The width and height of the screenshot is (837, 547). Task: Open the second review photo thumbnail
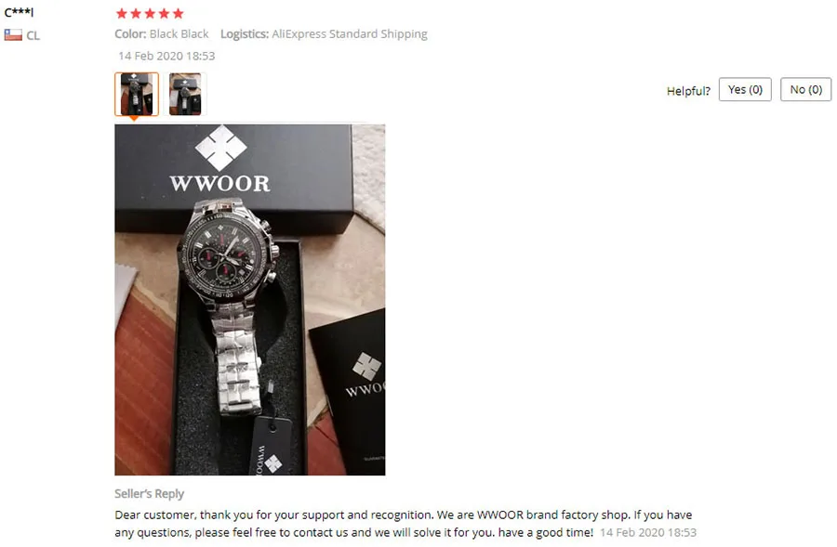point(185,94)
